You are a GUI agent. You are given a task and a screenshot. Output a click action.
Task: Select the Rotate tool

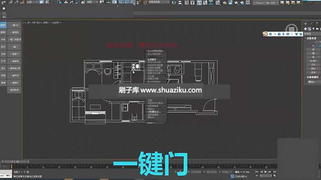71,2
